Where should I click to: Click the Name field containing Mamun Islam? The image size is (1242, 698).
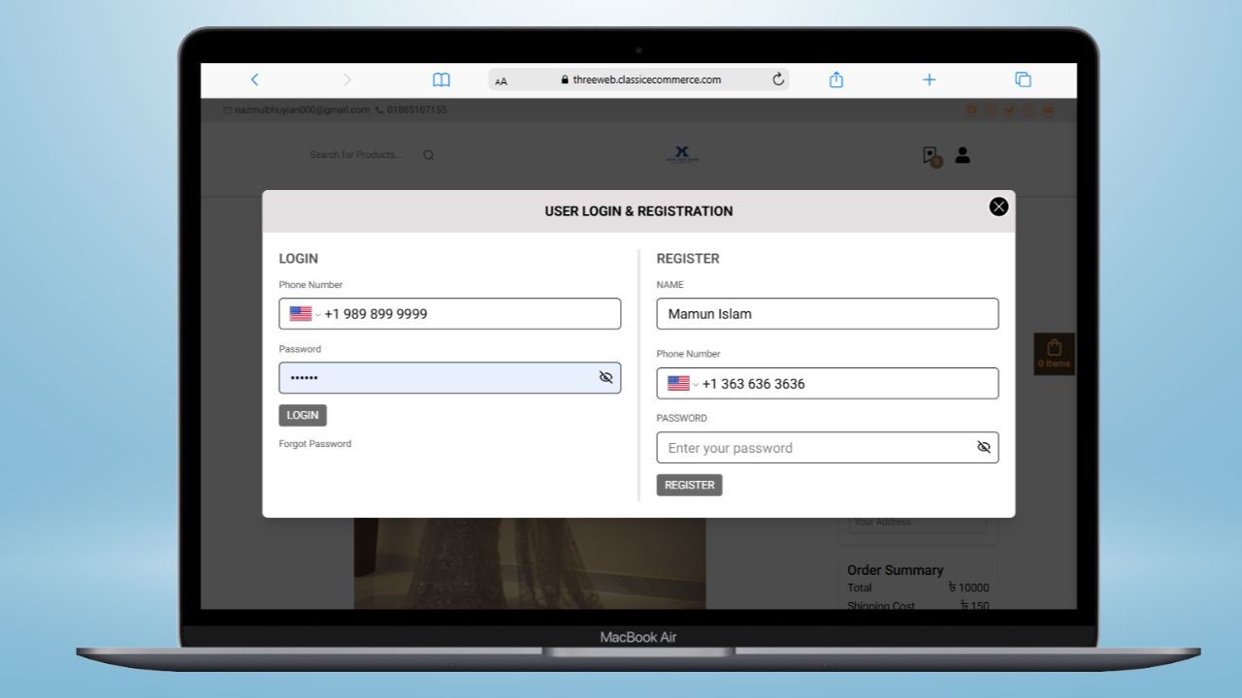tap(828, 314)
